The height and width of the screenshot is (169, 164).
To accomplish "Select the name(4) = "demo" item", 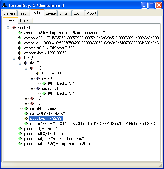I will pyautogui.click(x=44, y=108).
